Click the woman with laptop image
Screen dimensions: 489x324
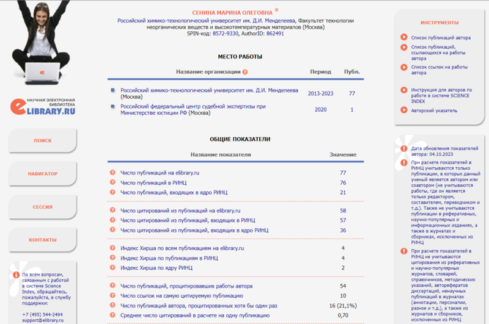pyautogui.click(x=41, y=43)
